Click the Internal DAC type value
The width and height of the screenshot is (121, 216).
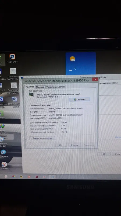[x=52, y=112]
